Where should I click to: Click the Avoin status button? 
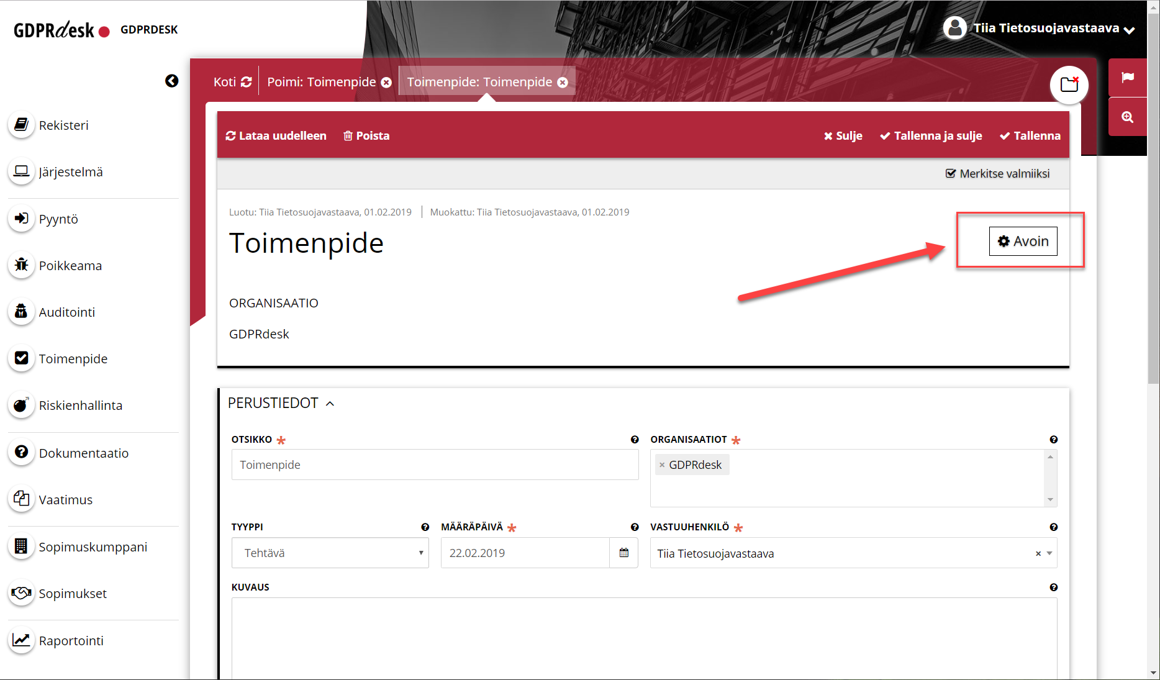[x=1023, y=241]
